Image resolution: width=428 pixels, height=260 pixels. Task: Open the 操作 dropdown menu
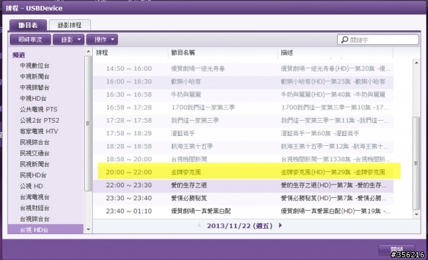tap(102, 40)
